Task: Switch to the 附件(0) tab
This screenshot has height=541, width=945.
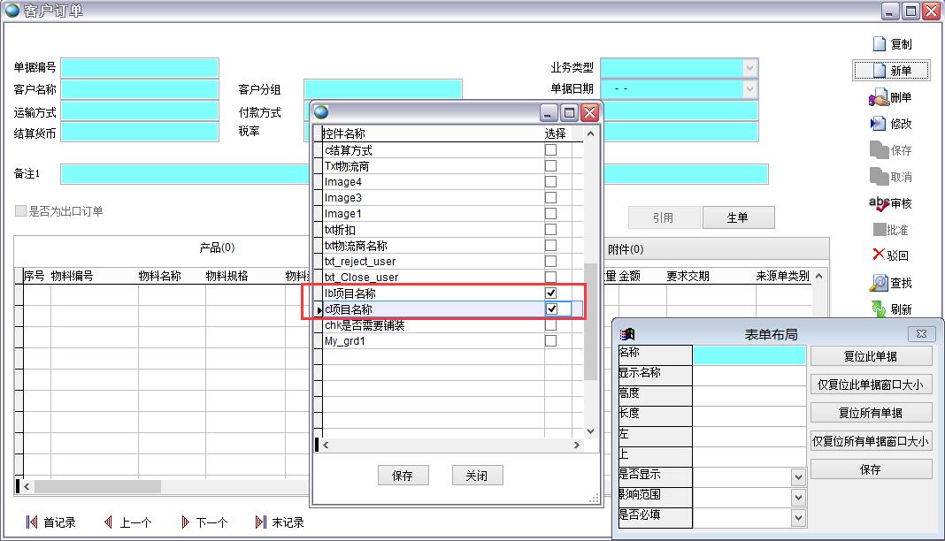Action: click(626, 249)
